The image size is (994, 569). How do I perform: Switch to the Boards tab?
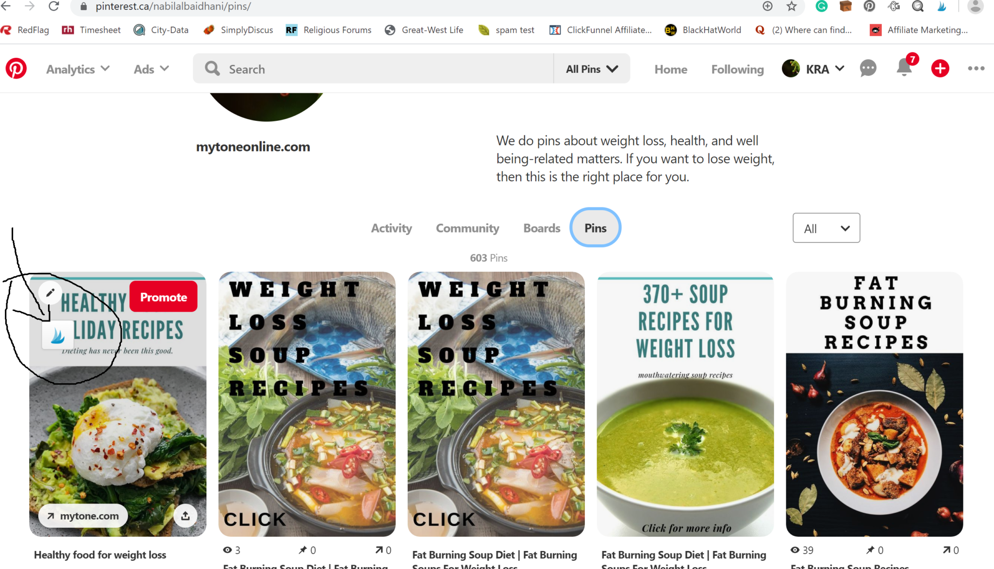(542, 228)
